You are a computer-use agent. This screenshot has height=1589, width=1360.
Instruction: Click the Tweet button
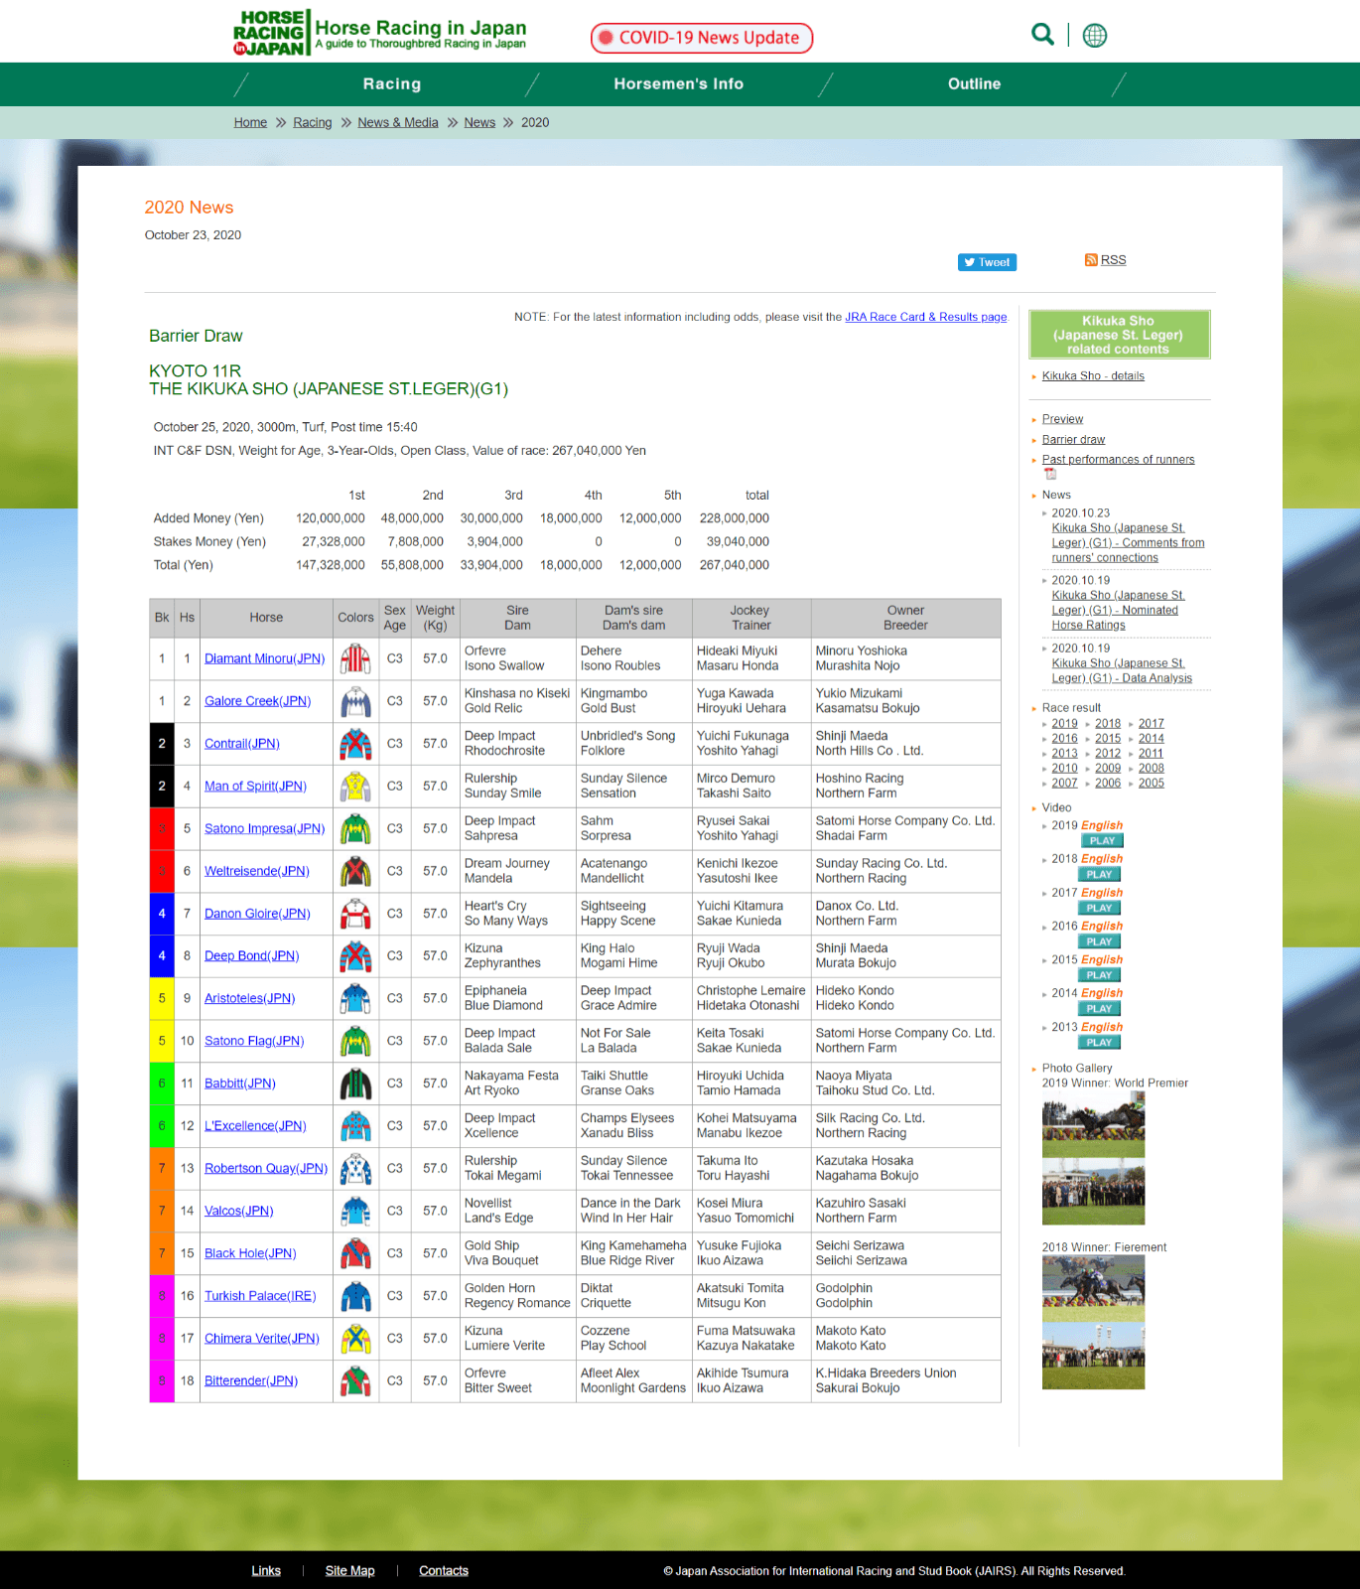(987, 262)
